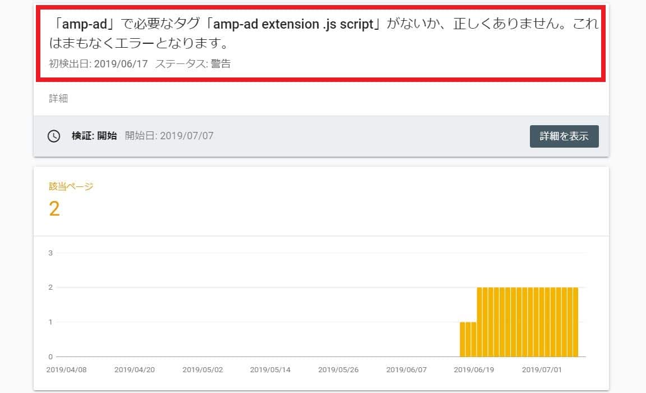Click the 開始日: 2019/07/07 date text
Viewport: 646px width, 393px height.
(169, 136)
